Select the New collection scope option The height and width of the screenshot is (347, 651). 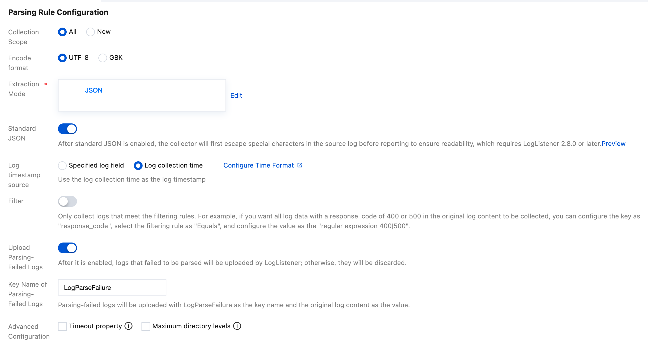coord(91,32)
